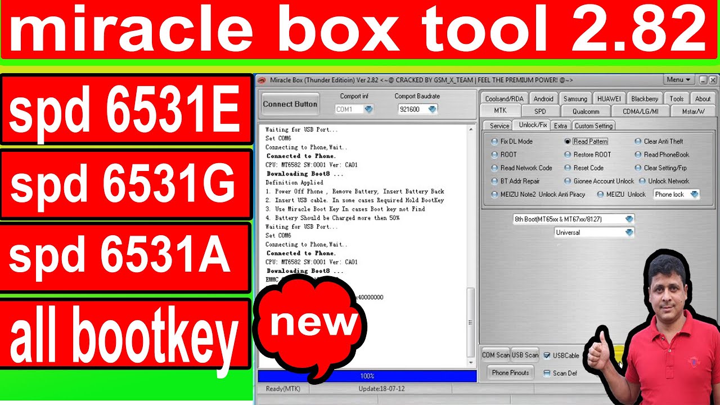Pick Read Network Code option

[x=521, y=168]
